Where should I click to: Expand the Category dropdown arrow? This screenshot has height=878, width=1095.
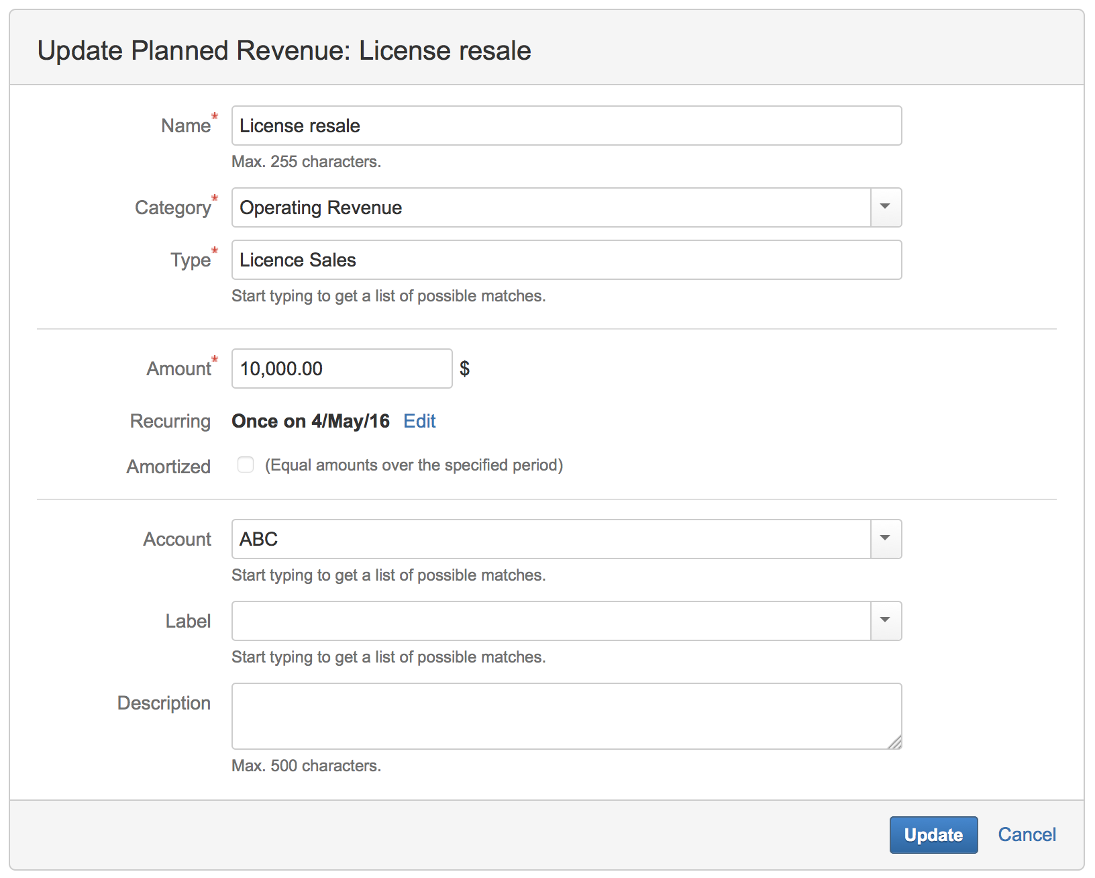(886, 207)
